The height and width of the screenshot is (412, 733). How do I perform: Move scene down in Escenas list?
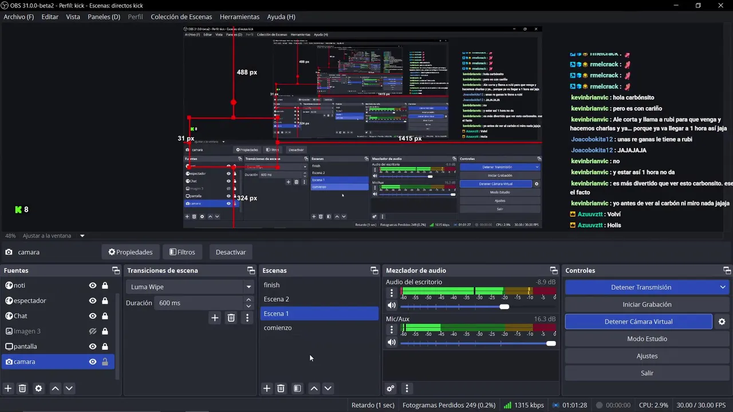click(328, 389)
